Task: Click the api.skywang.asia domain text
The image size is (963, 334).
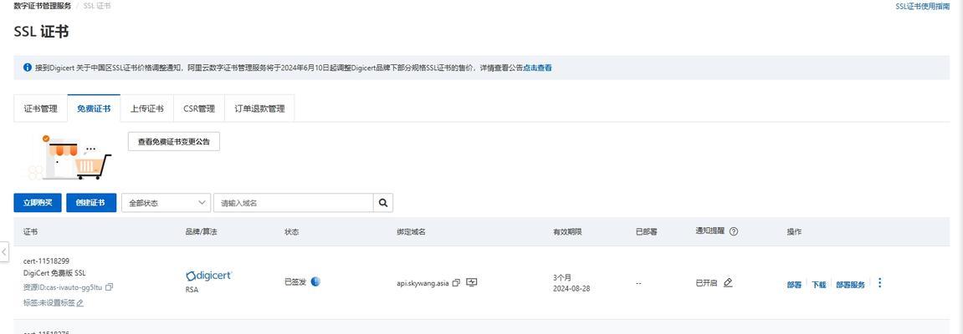Action: point(423,284)
